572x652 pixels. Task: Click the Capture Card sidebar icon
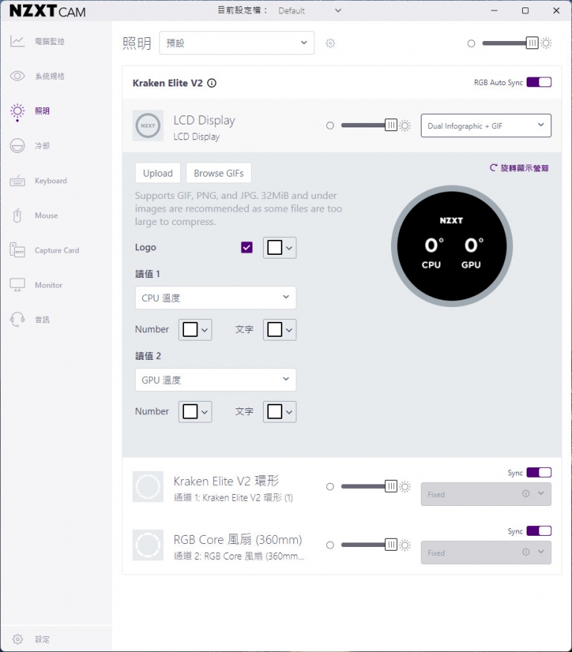17,250
